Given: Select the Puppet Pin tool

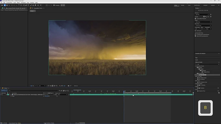Looking at the screenshot, I should coord(41,5).
